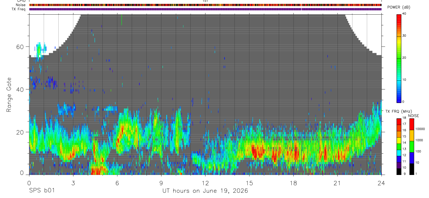Select the 6 hour tick label
This screenshot has width=429, height=198.
[x=117, y=183]
